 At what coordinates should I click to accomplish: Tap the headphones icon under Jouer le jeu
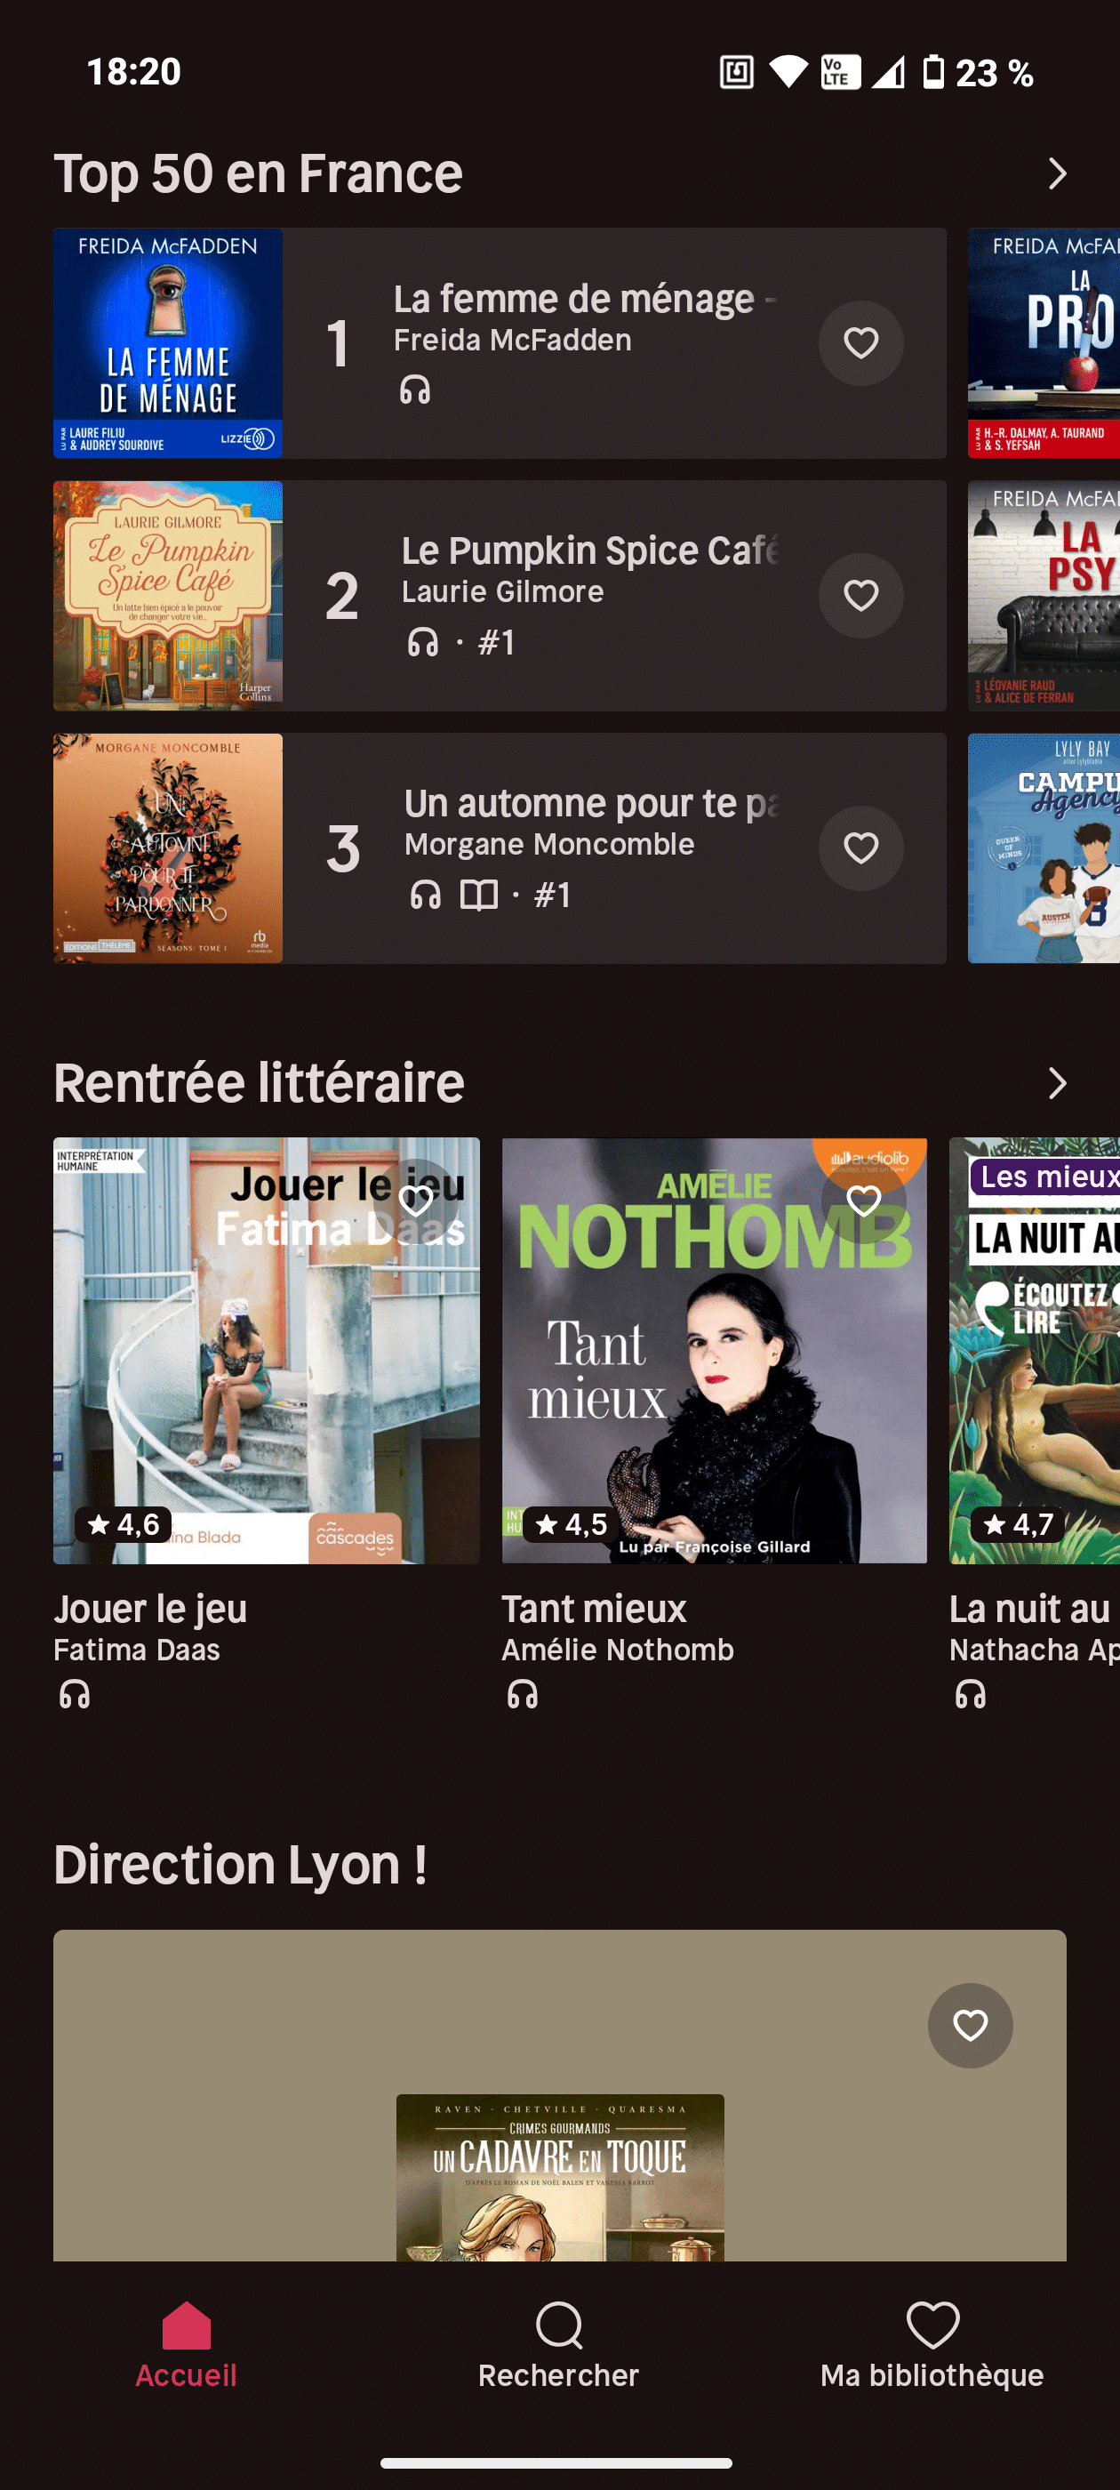[75, 1694]
